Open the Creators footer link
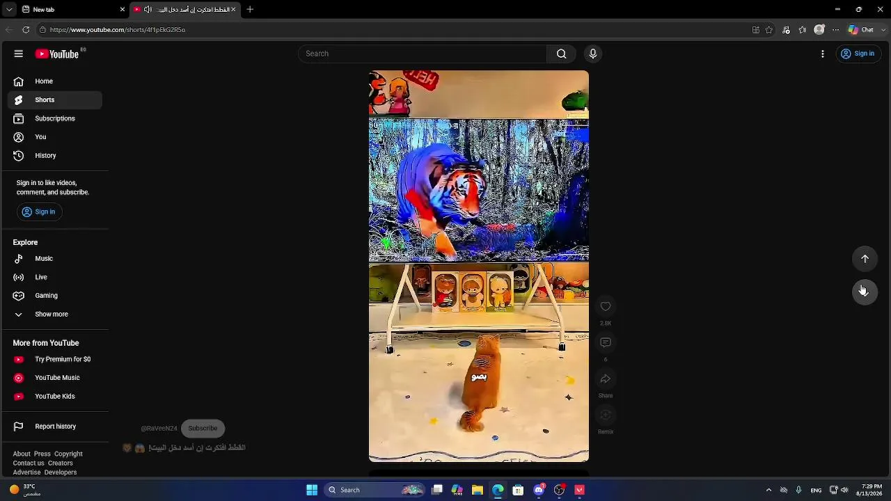 click(60, 463)
